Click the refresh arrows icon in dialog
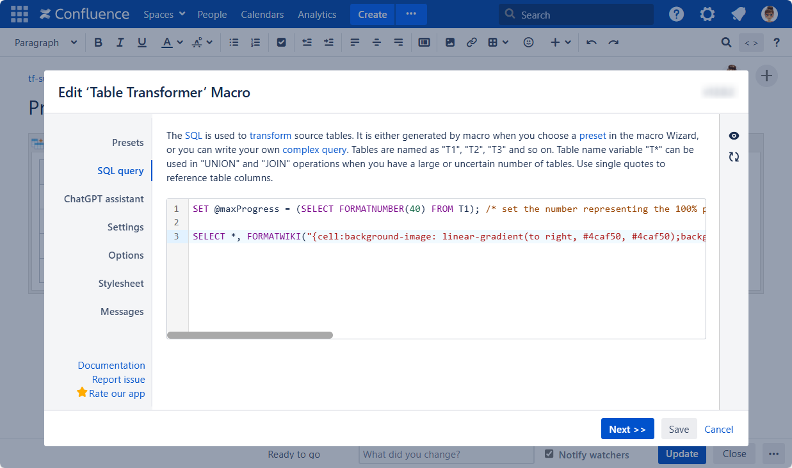 (x=734, y=157)
